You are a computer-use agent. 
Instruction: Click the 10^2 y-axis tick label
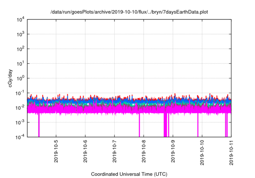click(20, 49)
